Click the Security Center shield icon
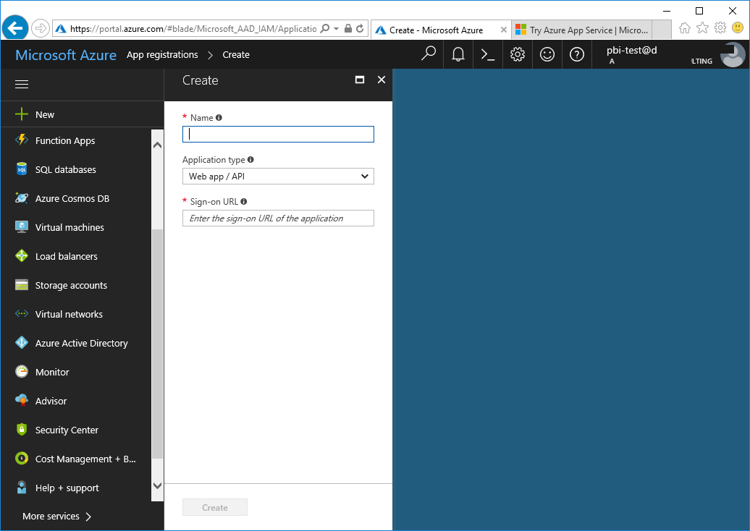Image resolution: width=750 pixels, height=531 pixels. 22,429
